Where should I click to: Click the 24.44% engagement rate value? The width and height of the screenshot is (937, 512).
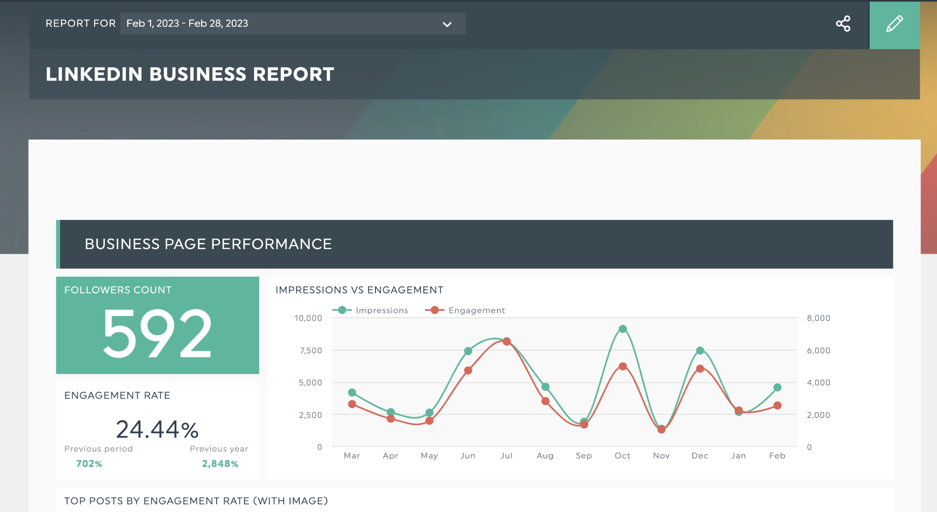pos(157,429)
